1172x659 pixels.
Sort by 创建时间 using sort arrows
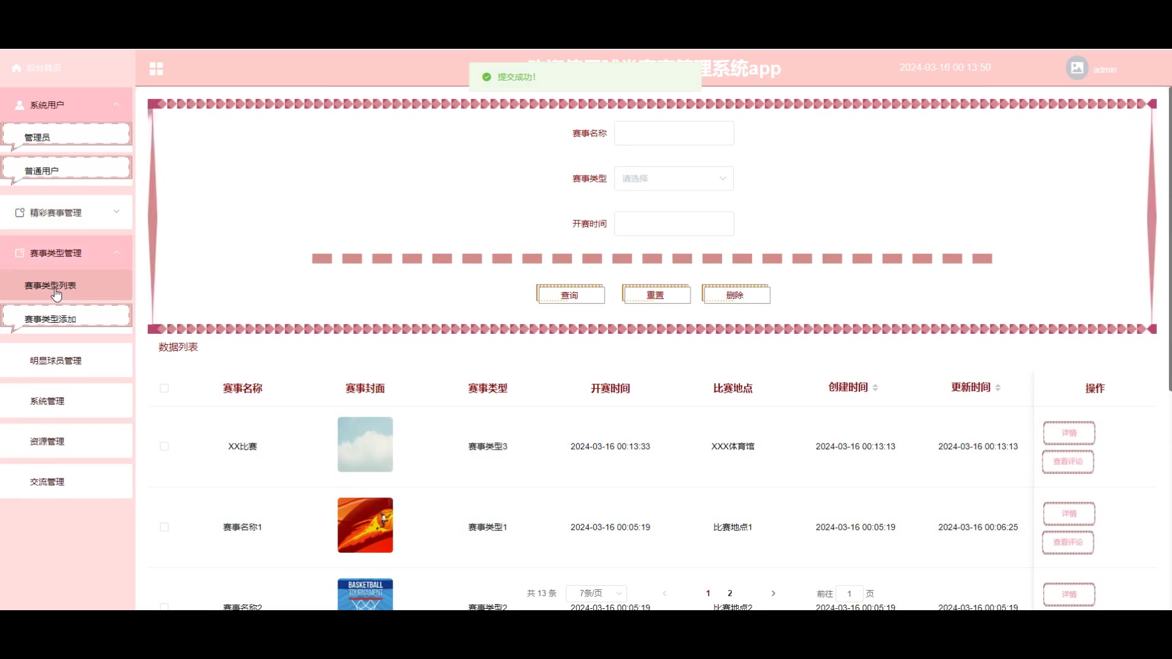(x=875, y=387)
